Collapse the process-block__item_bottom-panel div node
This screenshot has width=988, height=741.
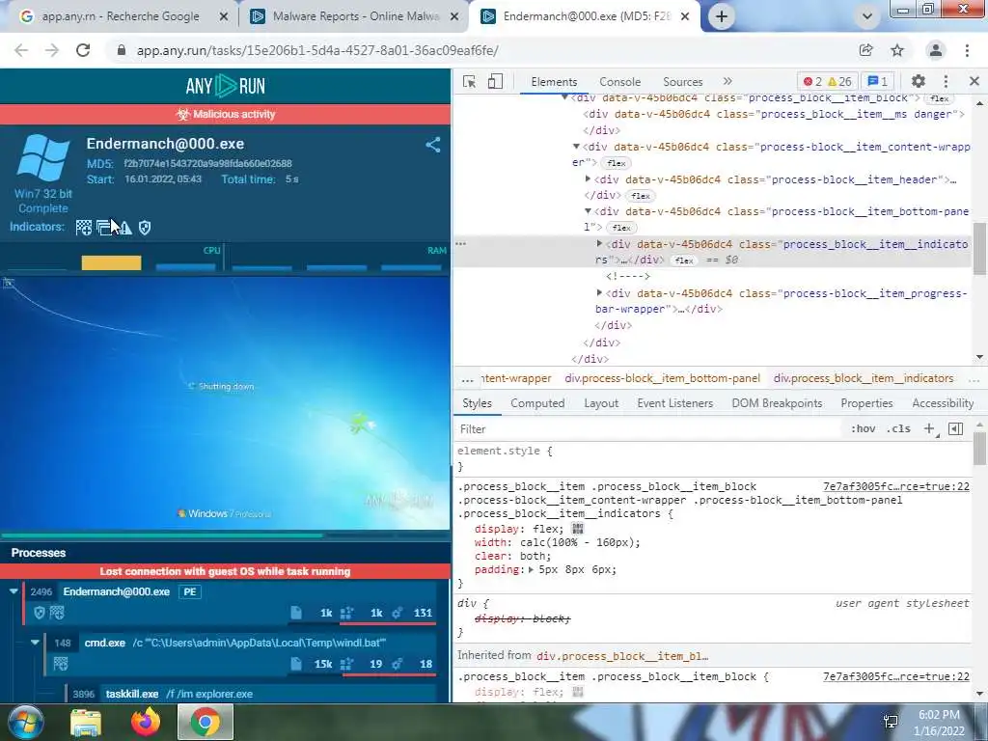pyautogui.click(x=588, y=211)
